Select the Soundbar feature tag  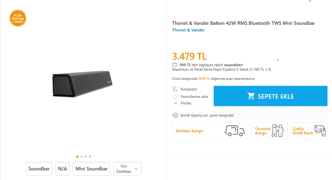39,169
